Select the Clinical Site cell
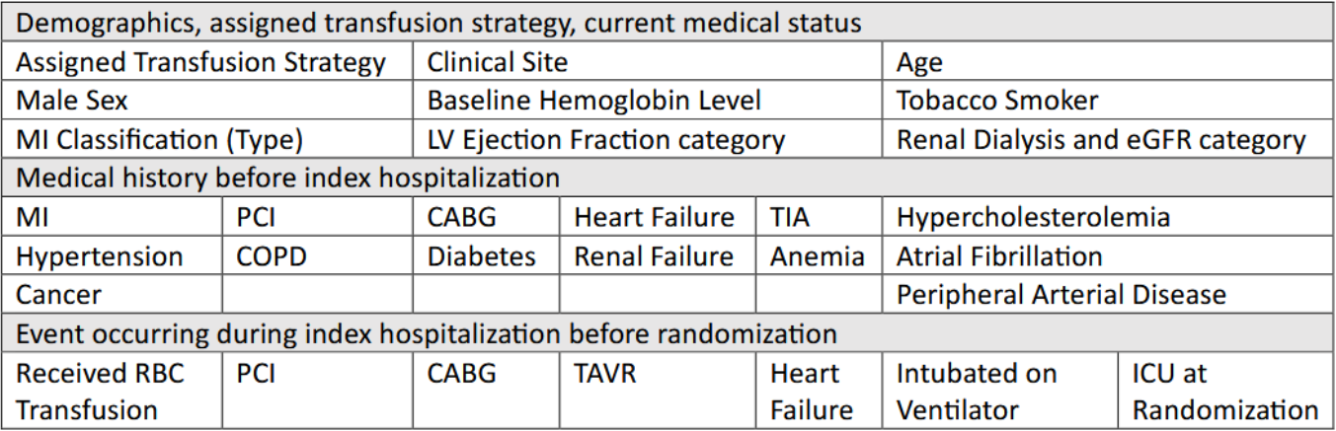The height and width of the screenshot is (431, 1336). point(648,63)
